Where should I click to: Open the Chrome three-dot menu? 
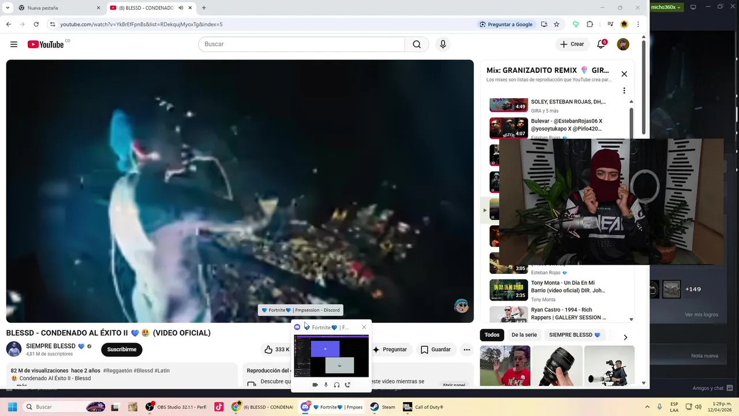point(638,24)
